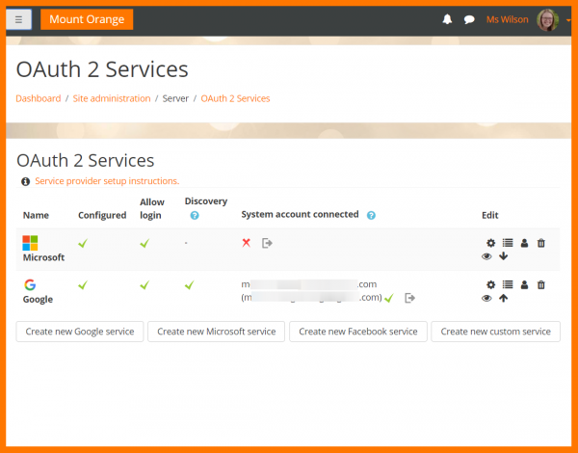Expand the user menu arrow
This screenshot has height=453, width=578.
point(568,20)
